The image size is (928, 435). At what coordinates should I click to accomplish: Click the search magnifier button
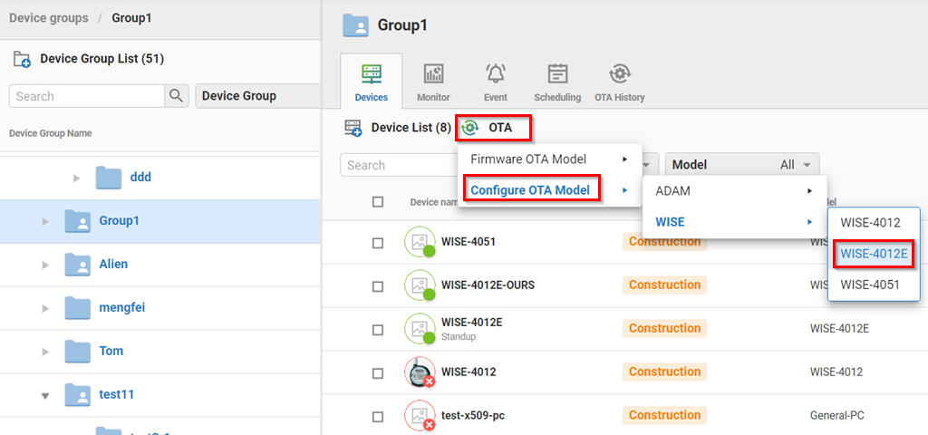click(x=176, y=96)
